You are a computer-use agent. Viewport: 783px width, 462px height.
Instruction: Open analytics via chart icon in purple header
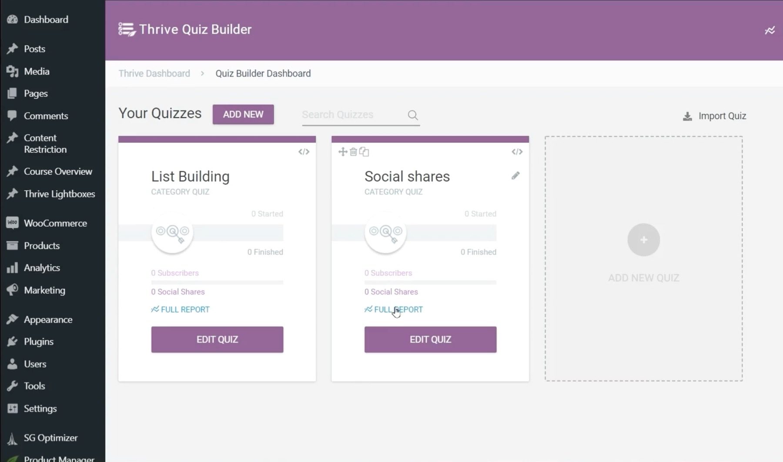[770, 30]
